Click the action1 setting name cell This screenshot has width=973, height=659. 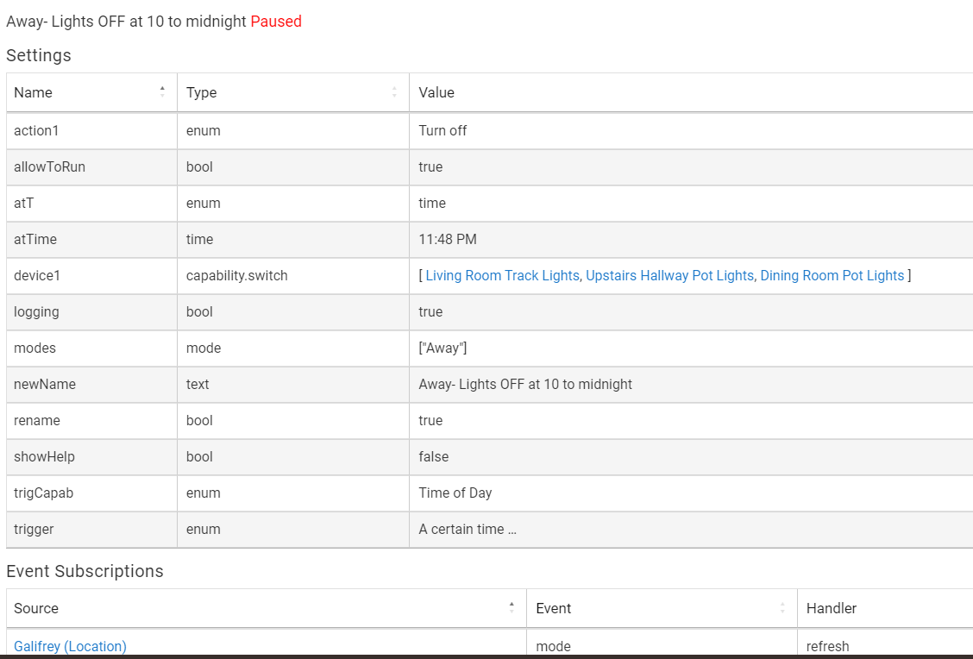point(35,130)
